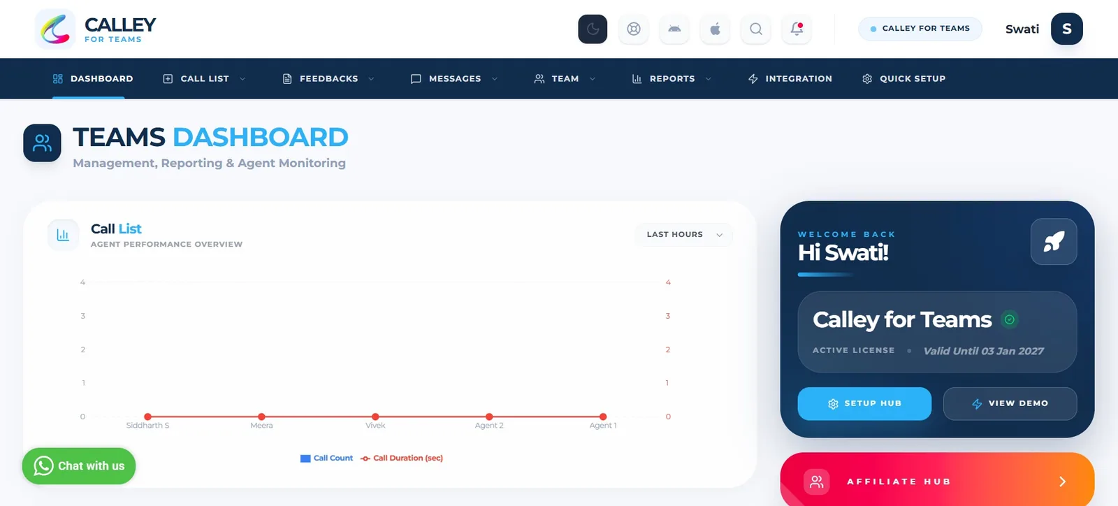Viewport: 1118px width, 506px height.
Task: Click the Meera data point
Action: pos(261,417)
